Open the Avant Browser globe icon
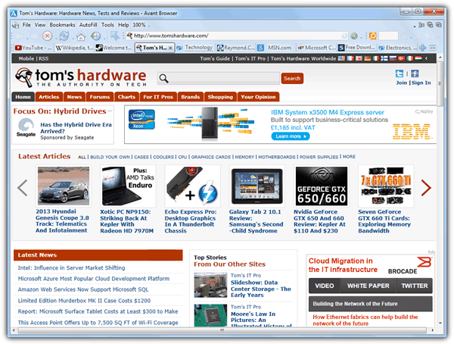454x344 pixels. [15, 25]
